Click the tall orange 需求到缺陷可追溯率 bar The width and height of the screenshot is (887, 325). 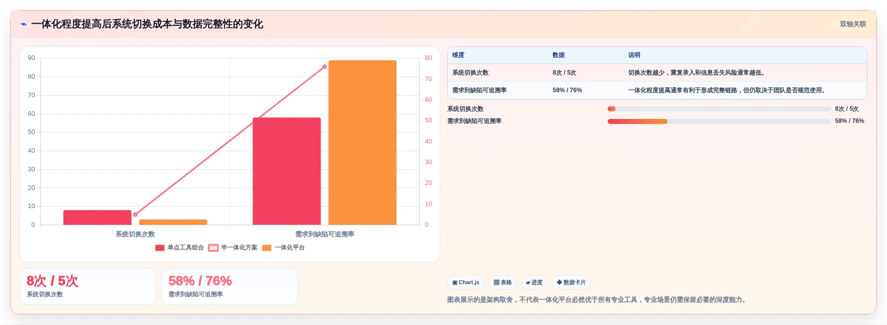coord(363,143)
